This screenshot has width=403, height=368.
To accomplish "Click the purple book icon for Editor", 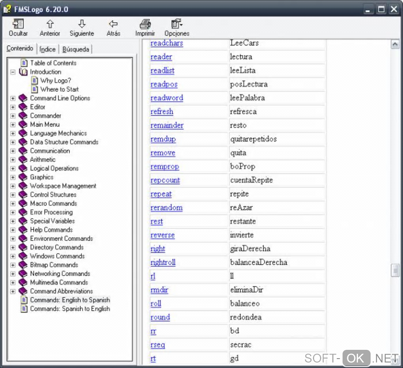I will coord(23,107).
